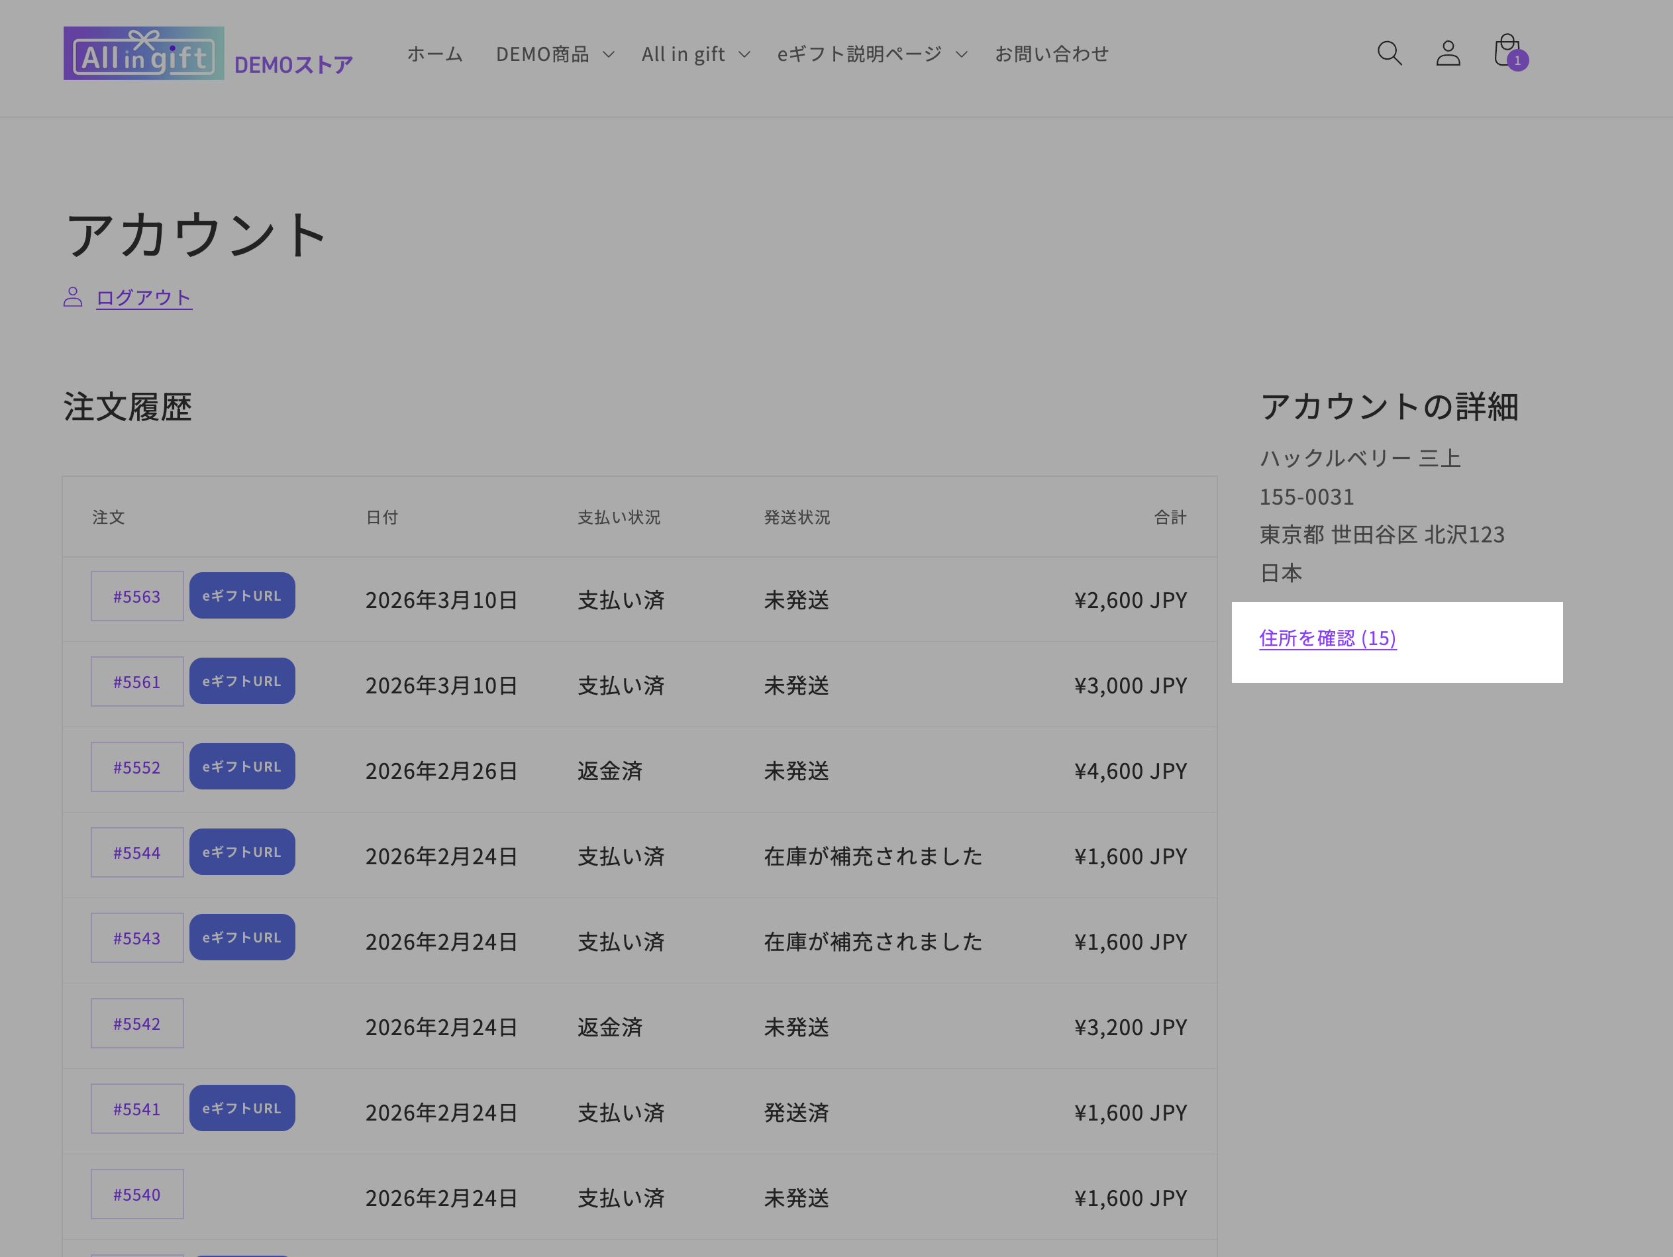Open order #5542
The width and height of the screenshot is (1673, 1257).
pos(137,1023)
